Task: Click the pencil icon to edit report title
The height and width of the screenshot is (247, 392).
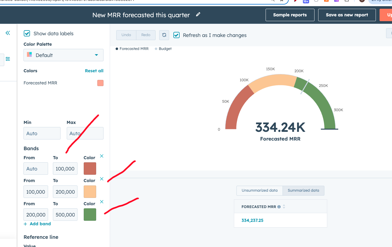Action: [198, 14]
